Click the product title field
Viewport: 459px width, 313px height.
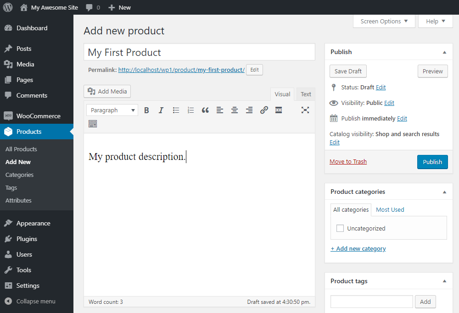point(199,52)
